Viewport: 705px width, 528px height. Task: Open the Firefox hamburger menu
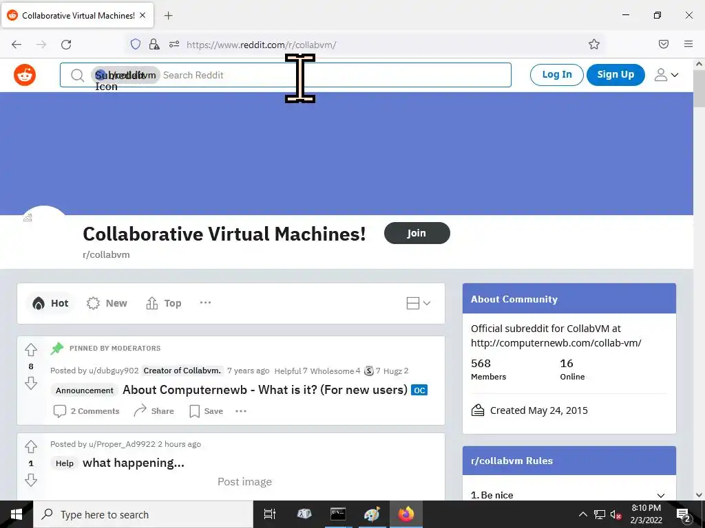[688, 44]
